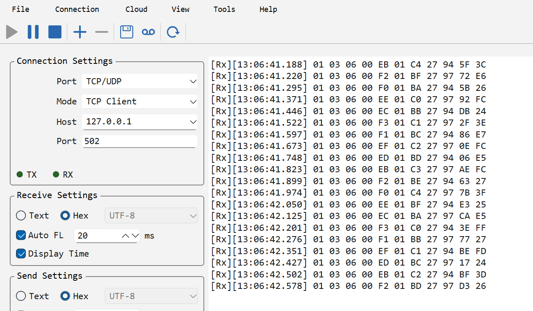
Task: Open the Port type dropdown showing TCP/UDP
Action: tap(139, 81)
